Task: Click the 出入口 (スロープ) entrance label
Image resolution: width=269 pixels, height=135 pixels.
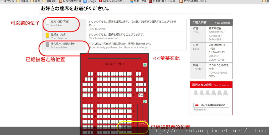Action: click(142, 122)
